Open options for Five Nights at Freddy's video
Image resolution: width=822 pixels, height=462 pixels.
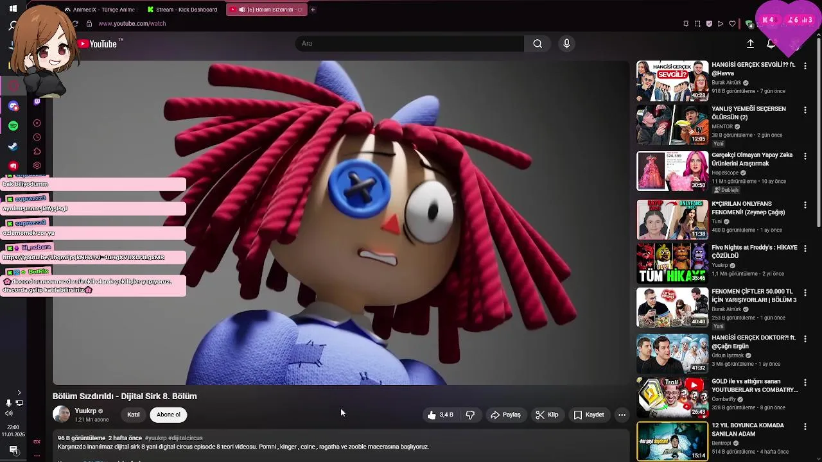point(805,249)
